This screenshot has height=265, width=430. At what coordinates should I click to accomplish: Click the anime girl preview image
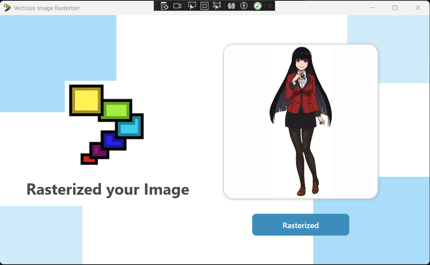pyautogui.click(x=301, y=121)
